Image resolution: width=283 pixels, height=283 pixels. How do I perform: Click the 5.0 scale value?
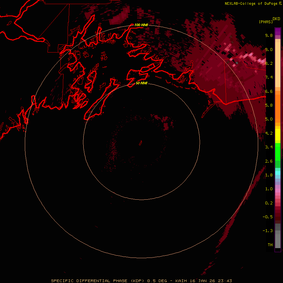(x=269, y=119)
